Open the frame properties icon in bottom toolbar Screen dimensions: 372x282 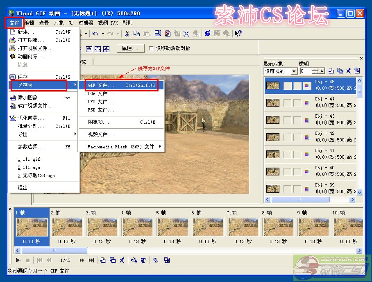[x=167, y=260]
